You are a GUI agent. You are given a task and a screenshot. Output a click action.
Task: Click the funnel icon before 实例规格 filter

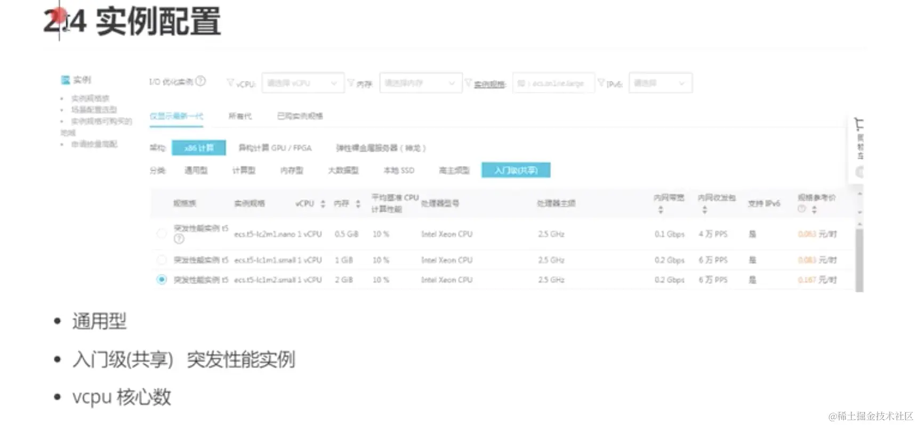click(469, 83)
